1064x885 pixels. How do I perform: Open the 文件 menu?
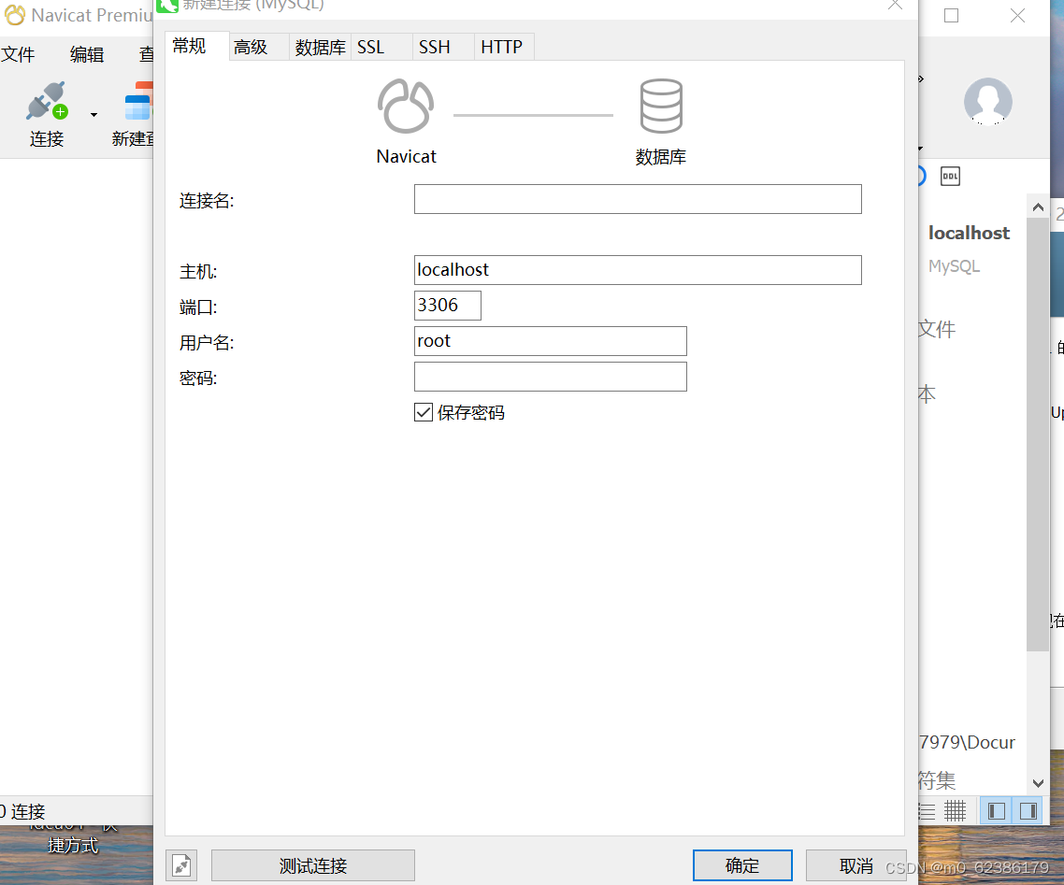[18, 54]
